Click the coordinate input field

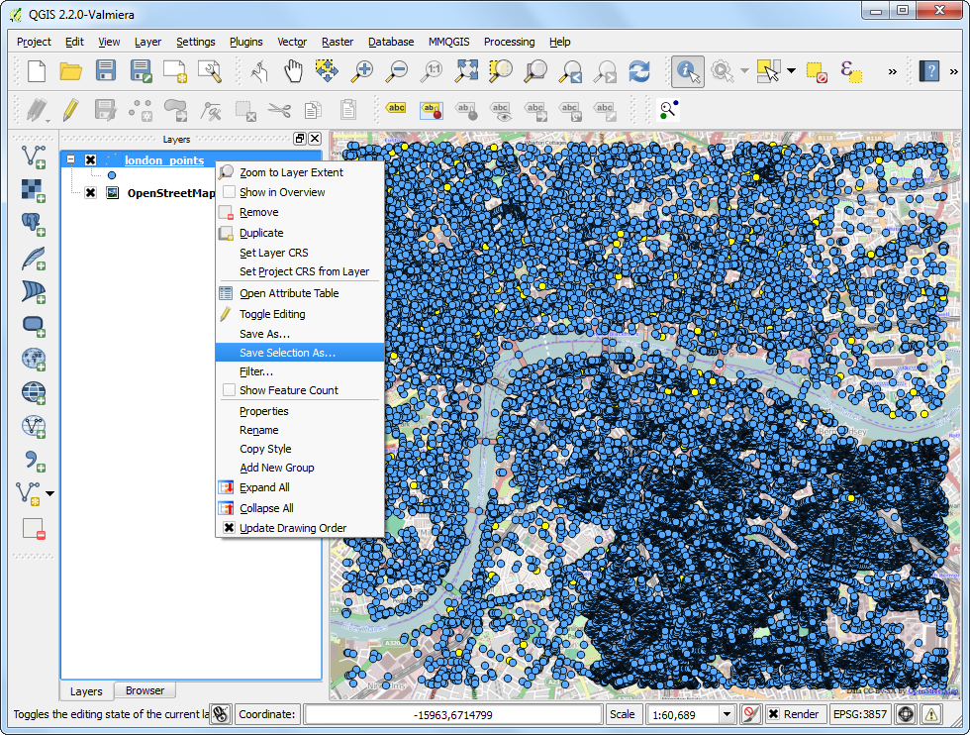pyautogui.click(x=453, y=714)
